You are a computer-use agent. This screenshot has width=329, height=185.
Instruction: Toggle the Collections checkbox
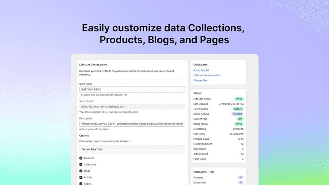(x=81, y=164)
